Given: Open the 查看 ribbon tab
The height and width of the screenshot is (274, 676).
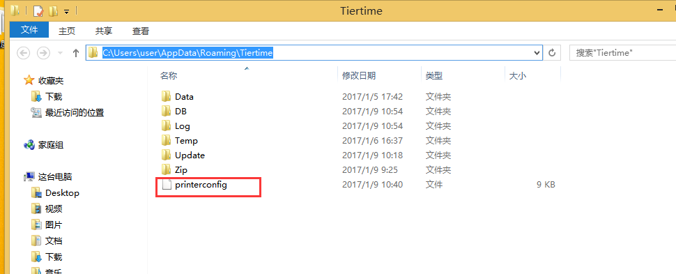Looking at the screenshot, I should 141,31.
